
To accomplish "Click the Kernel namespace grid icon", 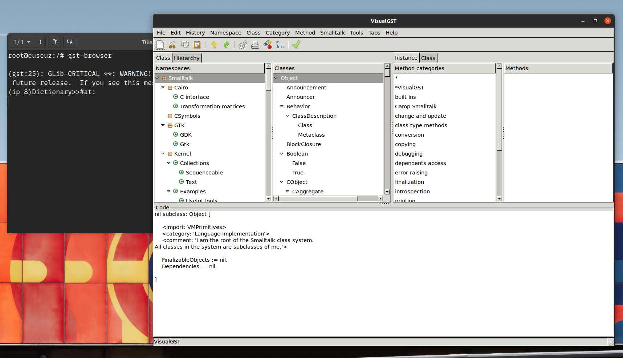I will click(170, 154).
